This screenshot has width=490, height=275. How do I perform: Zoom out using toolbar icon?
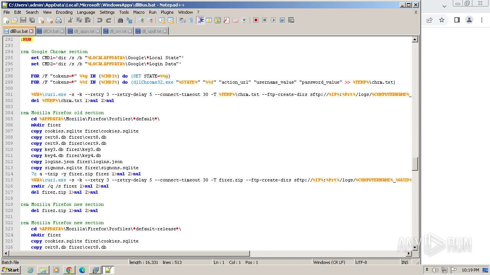click(150, 20)
